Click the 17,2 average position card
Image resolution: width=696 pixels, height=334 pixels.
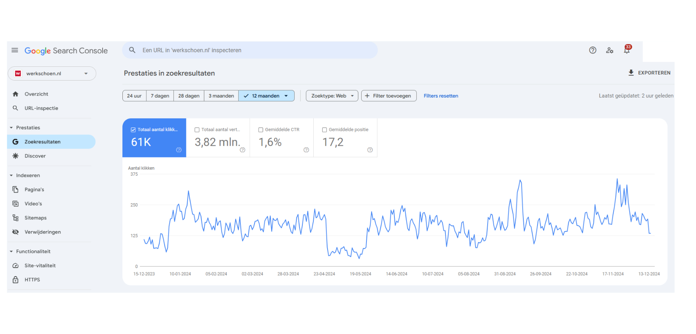(345, 138)
